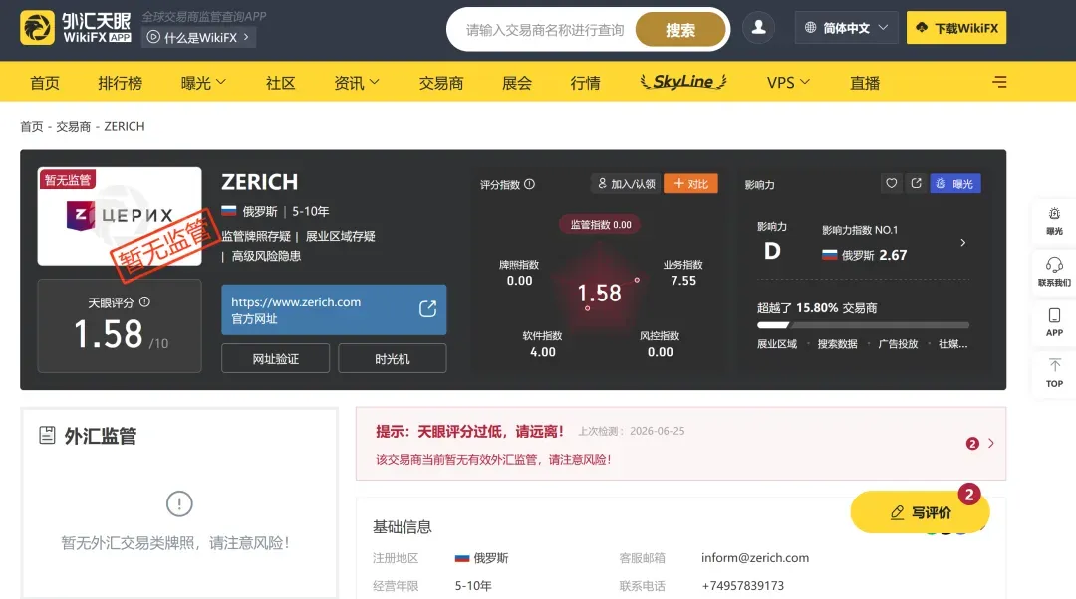
Task: Click the inform@zerich.com email
Action: (x=755, y=558)
